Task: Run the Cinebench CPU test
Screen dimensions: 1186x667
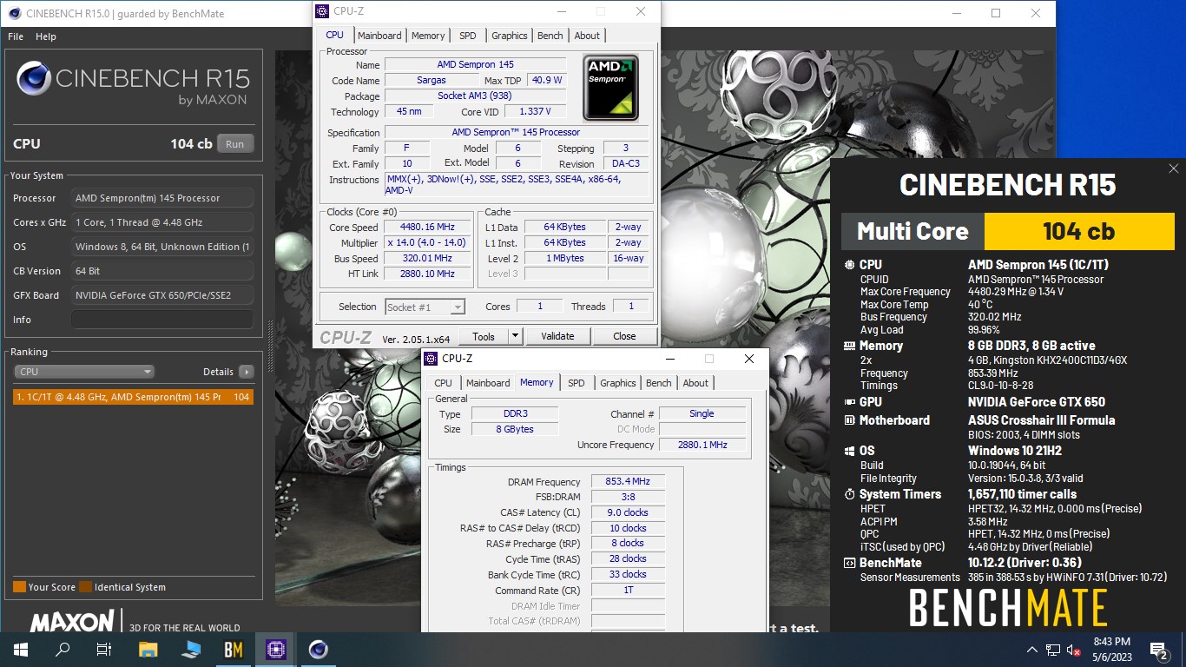Action: [x=234, y=144]
